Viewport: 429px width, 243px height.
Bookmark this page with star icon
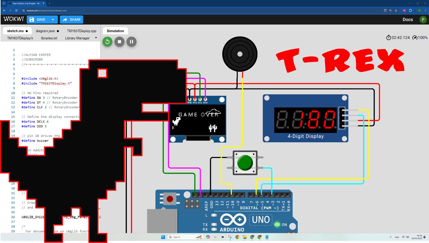click(x=396, y=10)
